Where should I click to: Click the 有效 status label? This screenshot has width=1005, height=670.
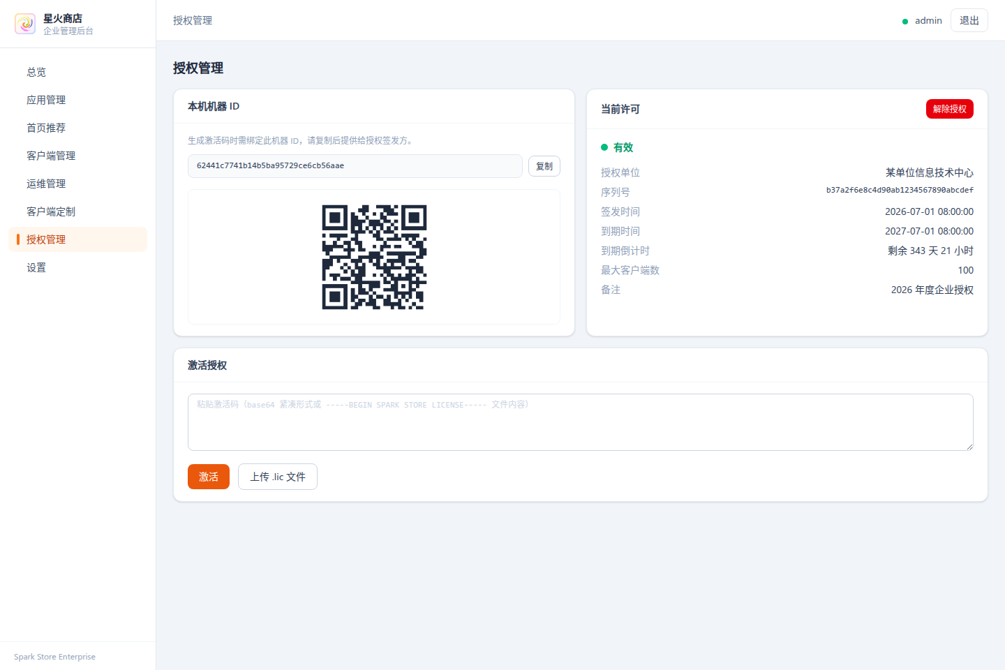(623, 147)
